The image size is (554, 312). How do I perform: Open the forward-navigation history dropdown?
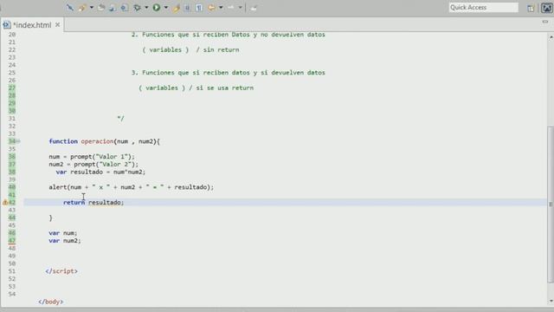coord(241,8)
